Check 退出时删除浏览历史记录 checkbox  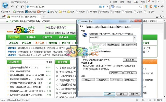(x=84, y=69)
